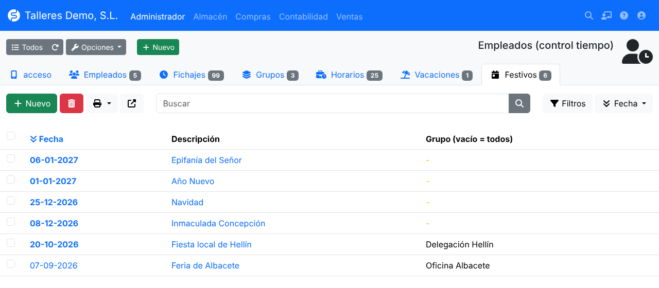The height and width of the screenshot is (288, 659).
Task: Expand the Opciones dropdown
Action: [x=96, y=47]
